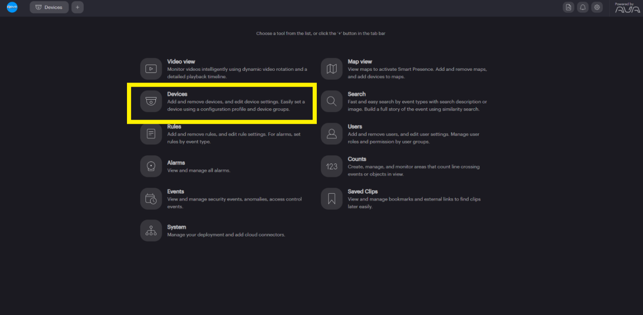
Task: Open Rules via its document icon
Action: (x=151, y=134)
